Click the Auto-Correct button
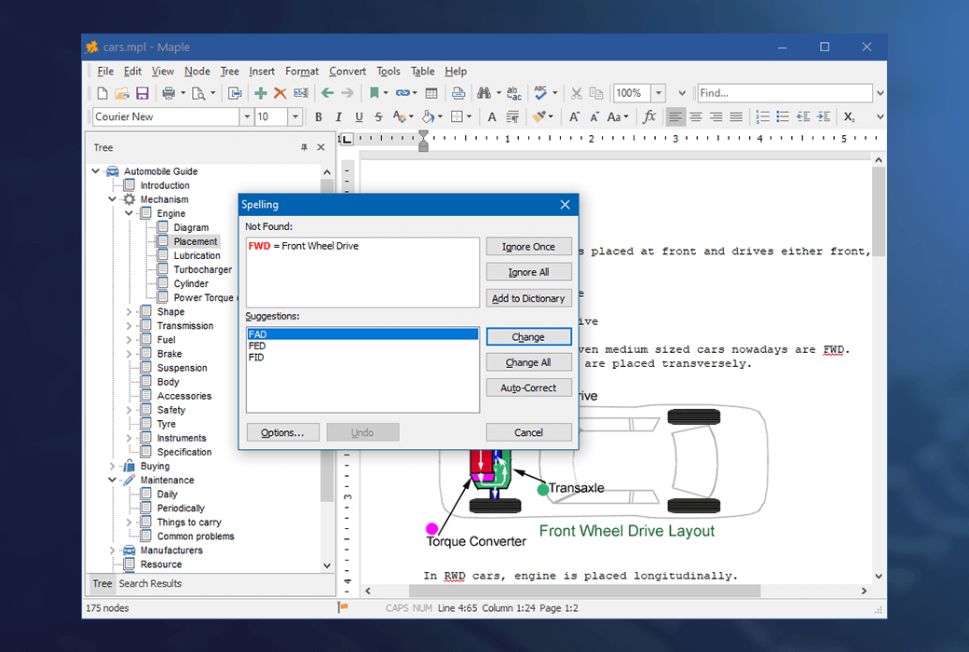Viewport: 969px width, 652px height. pos(528,388)
